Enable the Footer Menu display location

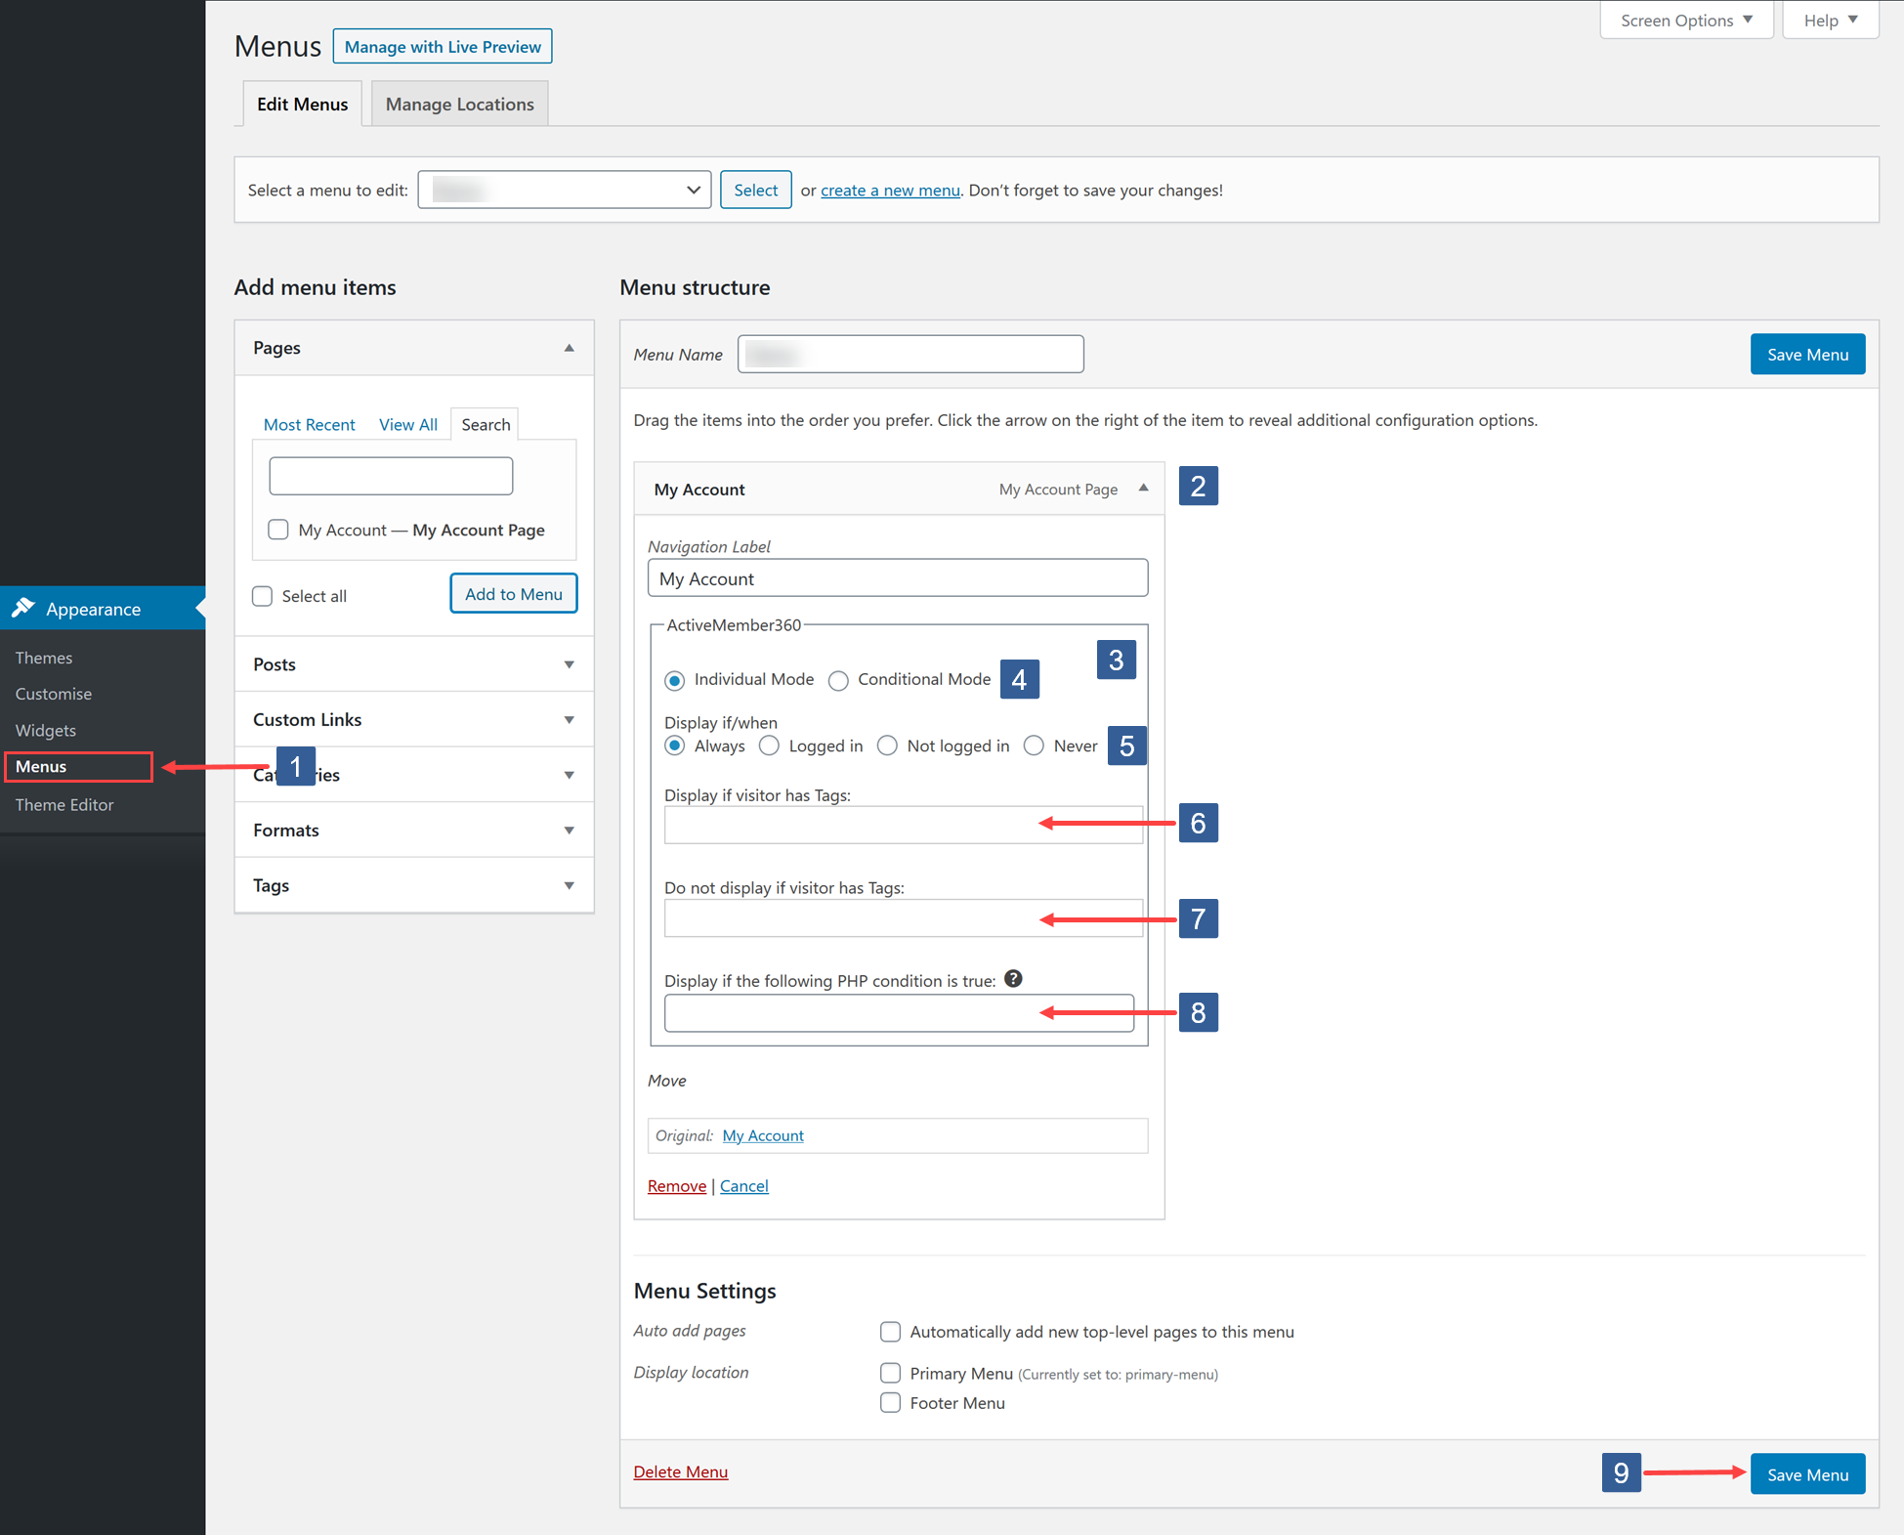[890, 1402]
